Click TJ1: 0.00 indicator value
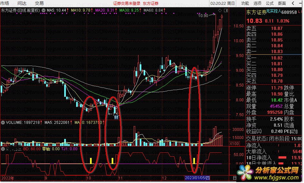The image size is (304, 183). coord(69,149)
